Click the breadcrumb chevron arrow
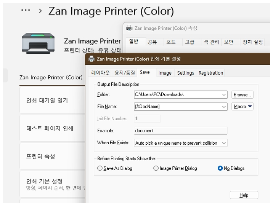 click(40, 11)
